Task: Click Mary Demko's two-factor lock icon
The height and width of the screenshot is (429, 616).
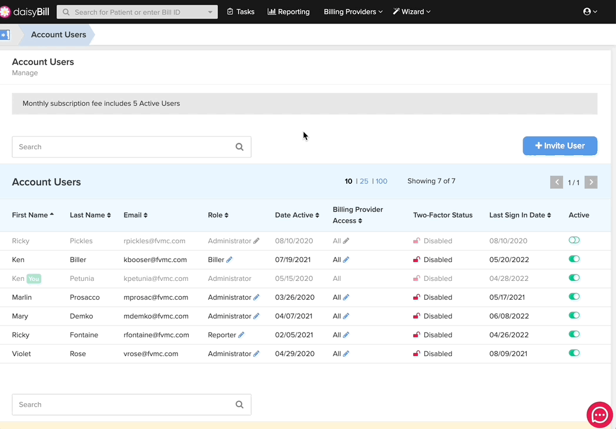Action: point(416,316)
